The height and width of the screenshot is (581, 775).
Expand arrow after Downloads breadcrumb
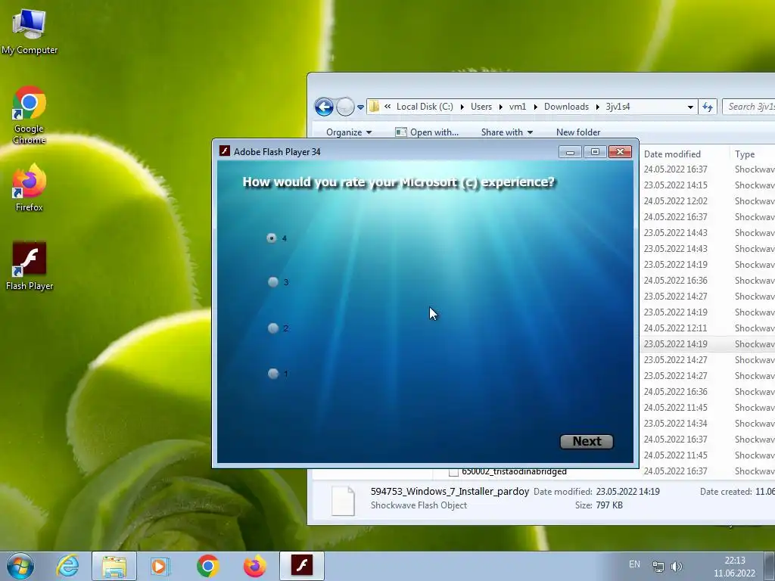pyautogui.click(x=597, y=107)
